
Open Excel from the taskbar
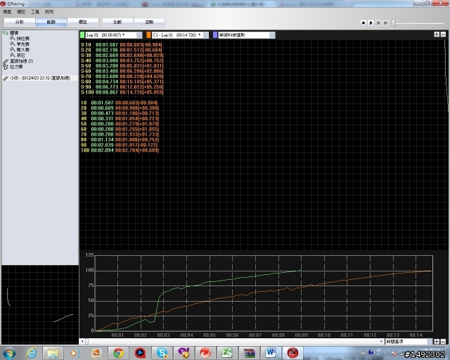227,353
